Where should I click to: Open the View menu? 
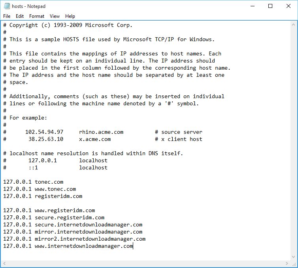click(55, 16)
